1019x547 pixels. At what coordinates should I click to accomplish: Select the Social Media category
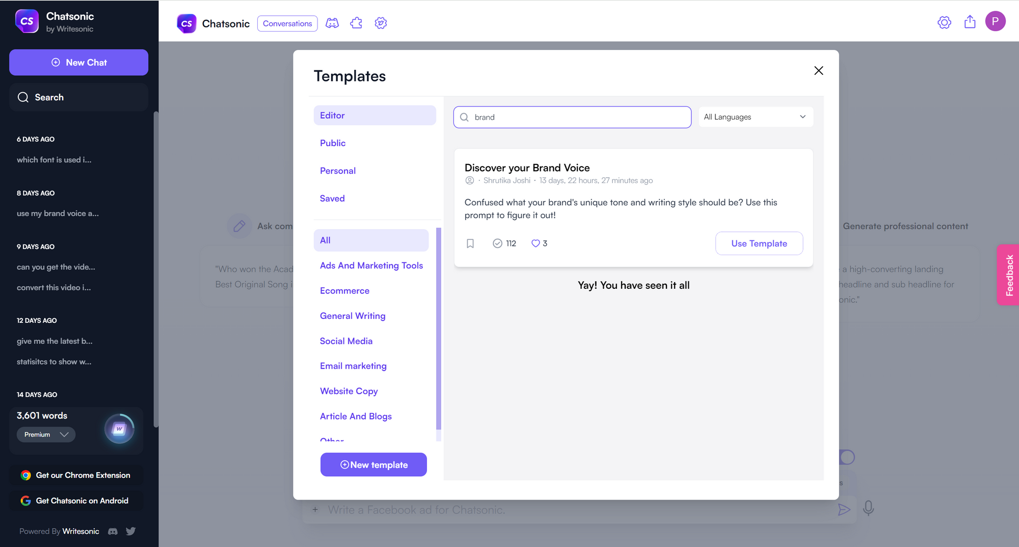point(346,341)
